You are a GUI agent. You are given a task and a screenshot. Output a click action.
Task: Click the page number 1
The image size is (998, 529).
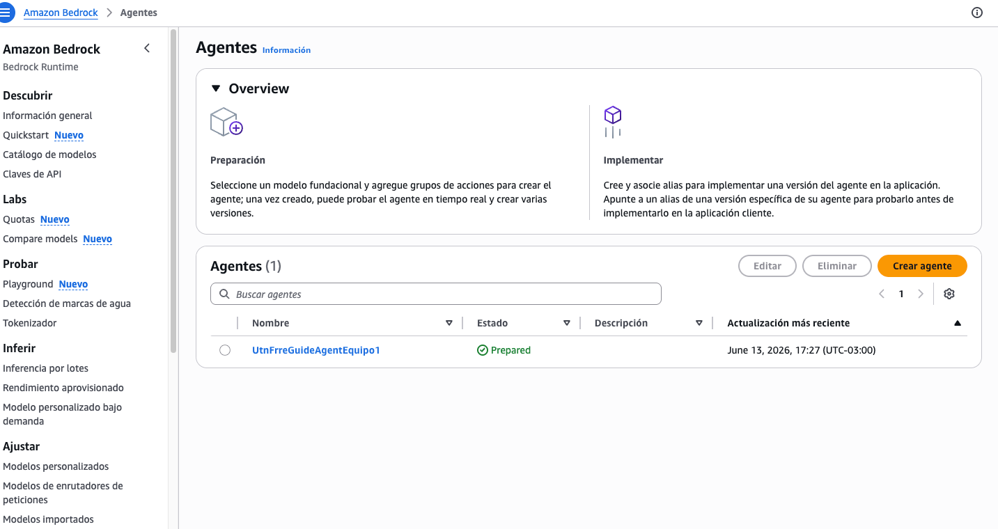pyautogui.click(x=901, y=294)
